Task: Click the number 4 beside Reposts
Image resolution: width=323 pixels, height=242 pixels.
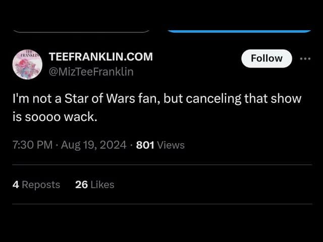Action: click(16, 185)
